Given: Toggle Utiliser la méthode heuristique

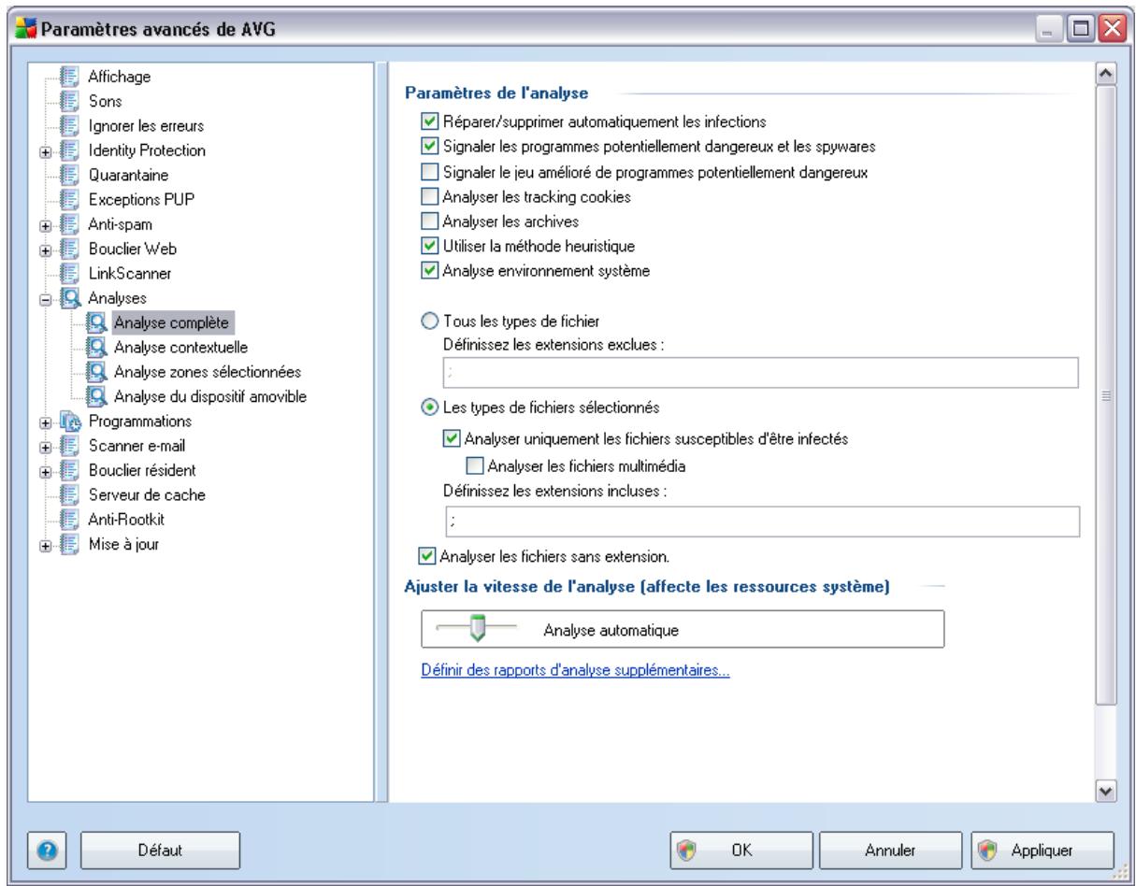Looking at the screenshot, I should pyautogui.click(x=429, y=247).
